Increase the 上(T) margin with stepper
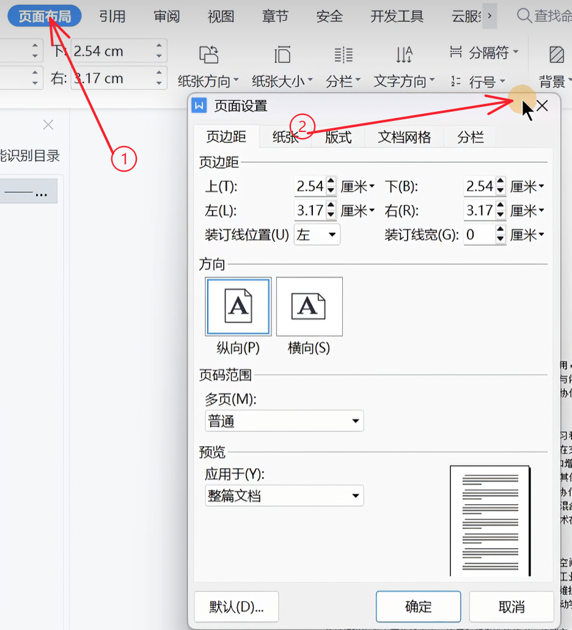 [331, 181]
